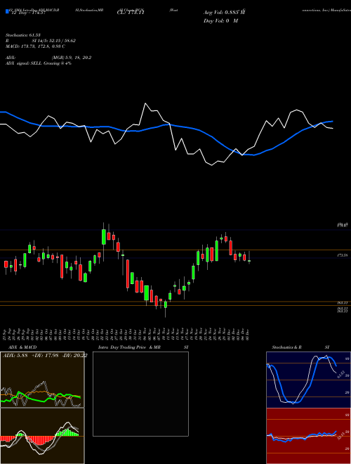Select the Avg Vol: 0.885 M text
The height and width of the screenshot is (464, 351).
coord(224,13)
